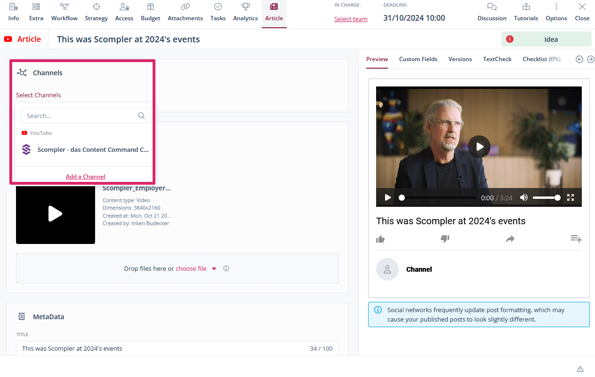This screenshot has height=377, width=595.
Task: Click the Add a Channel link
Action: (86, 177)
